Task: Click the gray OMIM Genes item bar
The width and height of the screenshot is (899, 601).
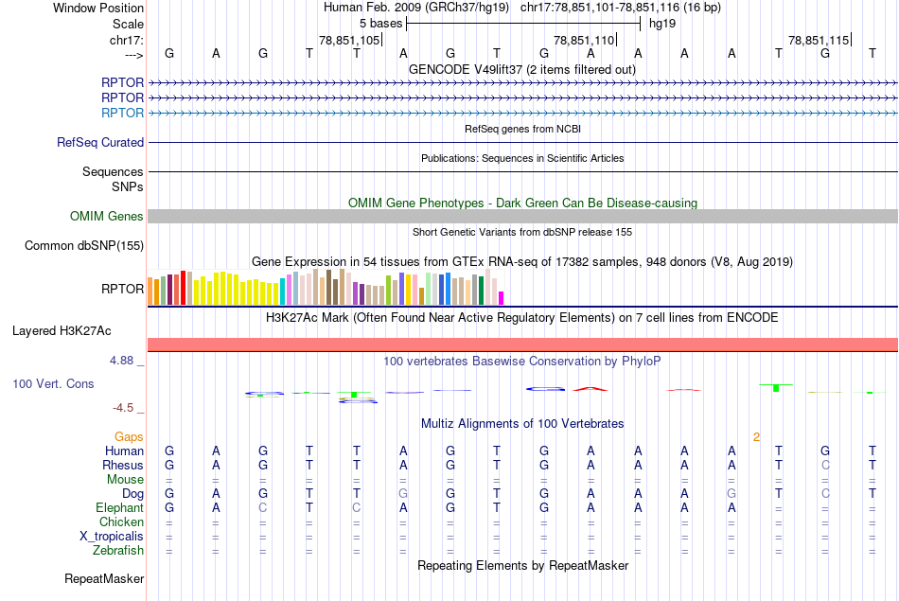Action: coord(522,216)
